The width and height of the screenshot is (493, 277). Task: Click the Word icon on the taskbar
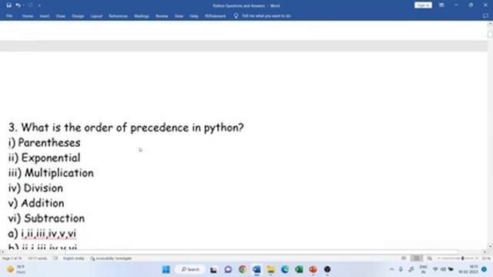pos(257,269)
